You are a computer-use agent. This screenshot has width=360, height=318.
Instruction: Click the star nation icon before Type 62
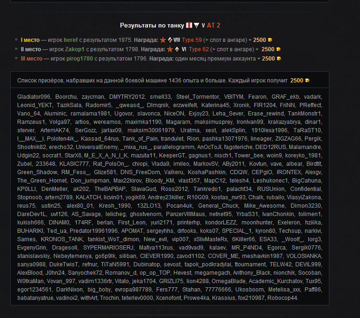(x=170, y=49)
